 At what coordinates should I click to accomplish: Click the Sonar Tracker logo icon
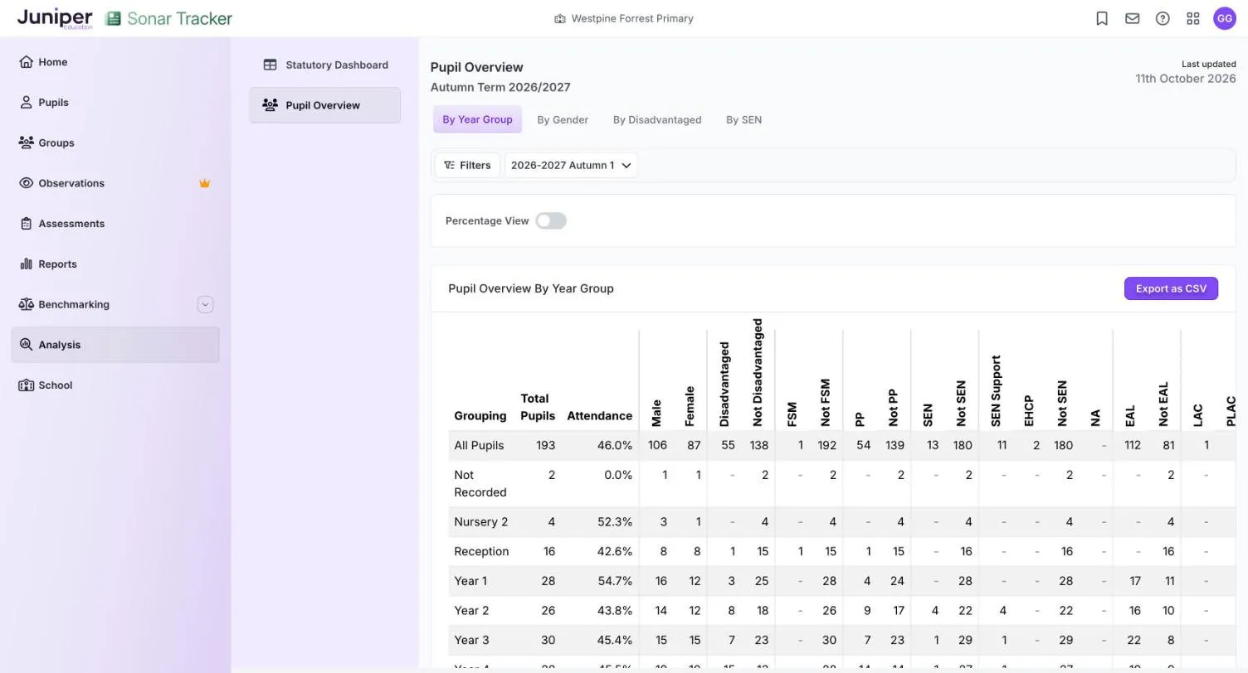coord(113,18)
